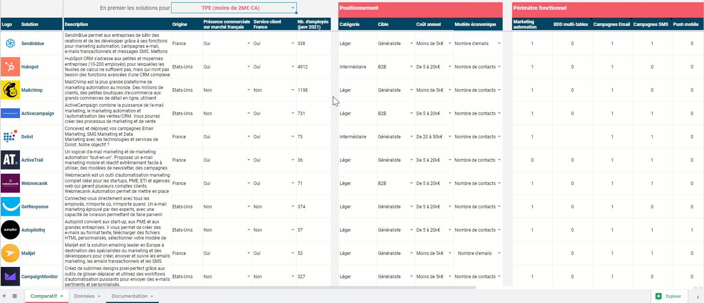Image resolution: width=704 pixels, height=303 pixels.
Task: Select the Dolist logo
Action: click(10, 137)
